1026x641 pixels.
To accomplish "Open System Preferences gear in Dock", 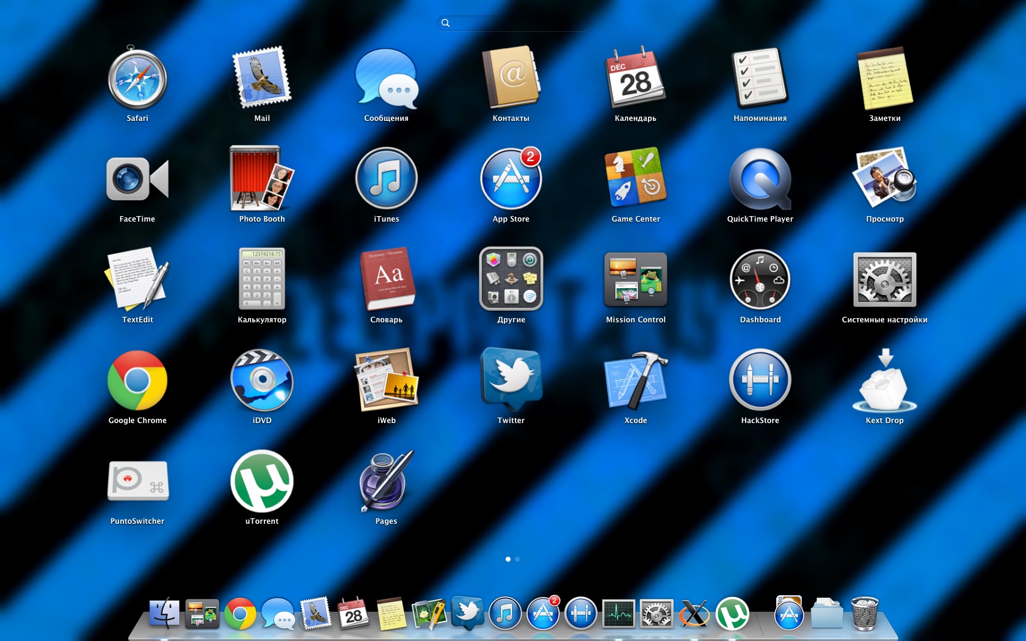I will pos(657,614).
